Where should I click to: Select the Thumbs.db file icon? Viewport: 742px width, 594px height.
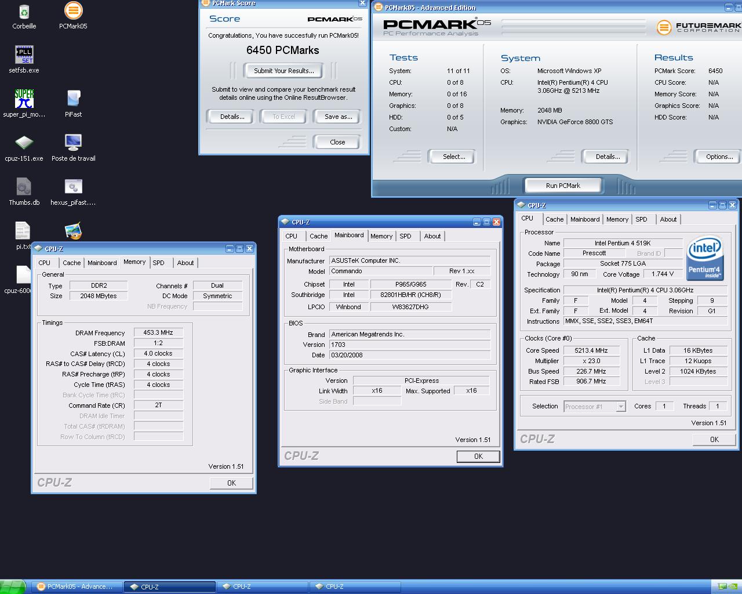click(24, 192)
